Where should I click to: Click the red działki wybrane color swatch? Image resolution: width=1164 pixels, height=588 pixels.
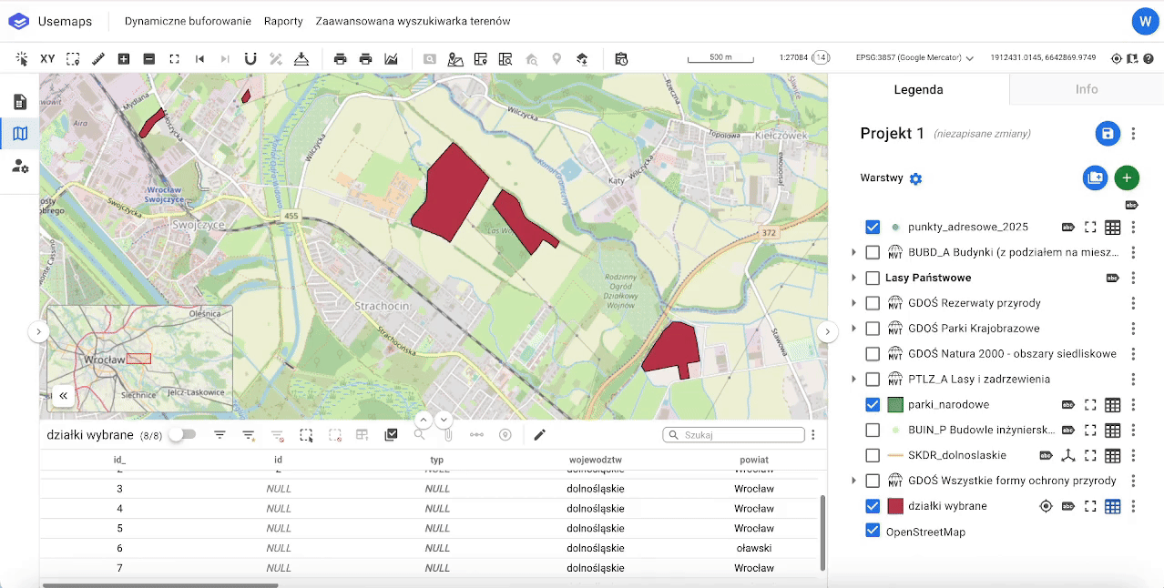[x=895, y=506]
